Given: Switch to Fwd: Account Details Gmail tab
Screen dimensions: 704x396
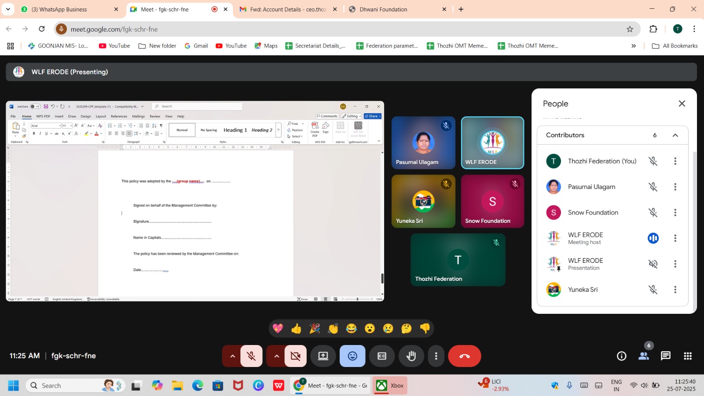Looking at the screenshot, I should pos(288,9).
